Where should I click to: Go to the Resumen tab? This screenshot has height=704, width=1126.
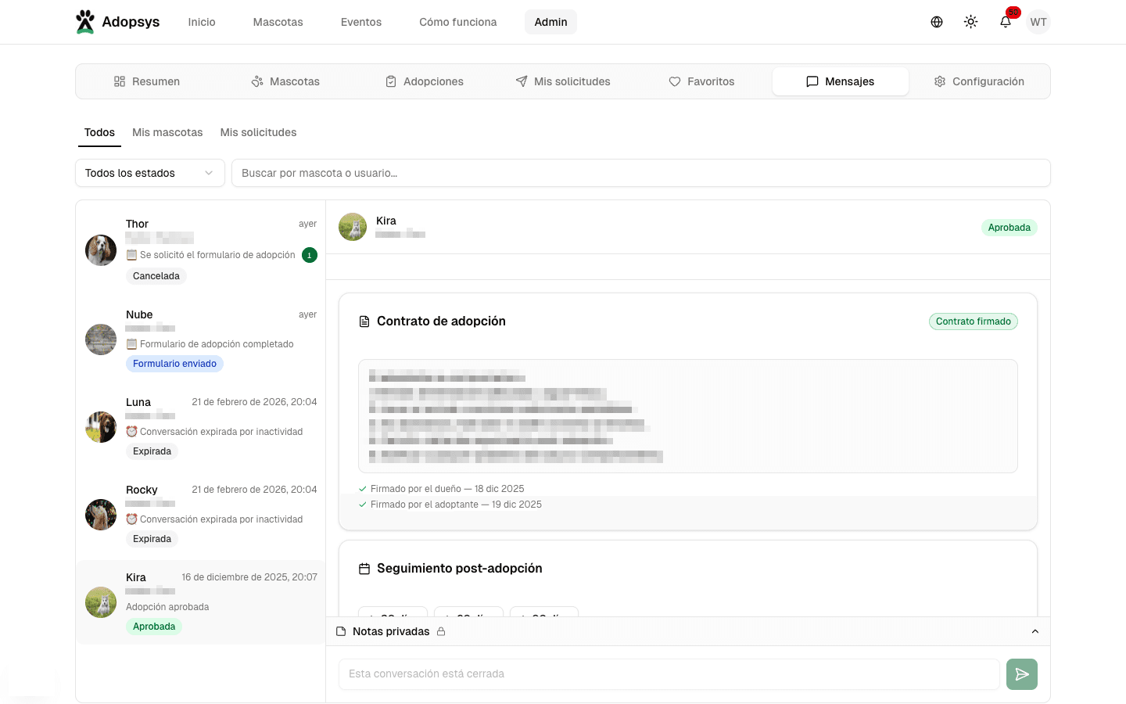click(146, 81)
